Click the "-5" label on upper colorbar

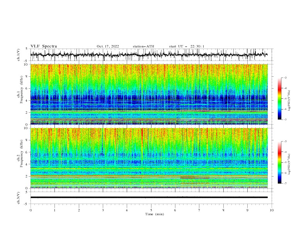coord(285,99)
